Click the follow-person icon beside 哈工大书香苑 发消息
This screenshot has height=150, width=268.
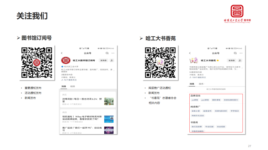point(240,60)
